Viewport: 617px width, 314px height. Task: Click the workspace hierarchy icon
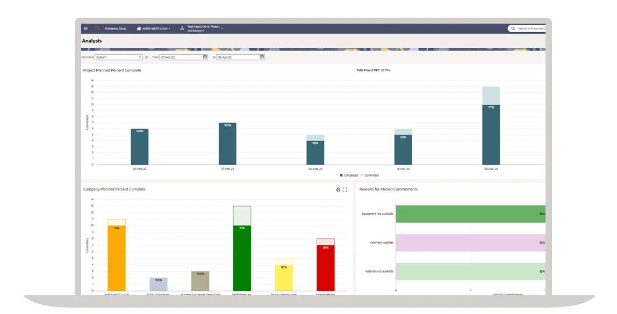(182, 28)
